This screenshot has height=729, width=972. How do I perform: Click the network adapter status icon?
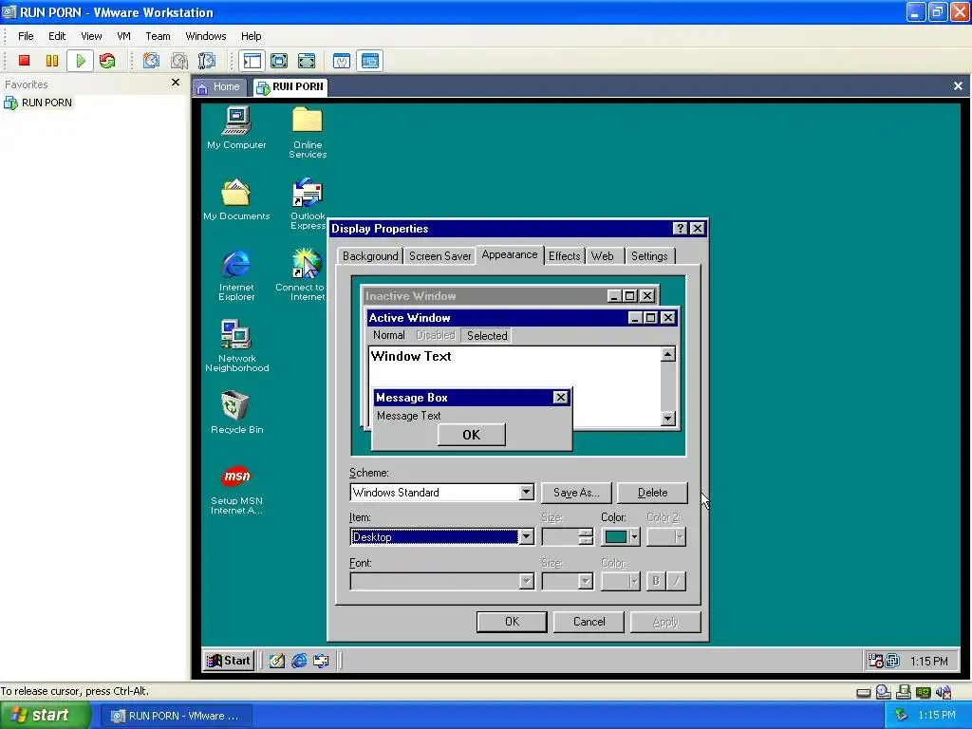pyautogui.click(x=923, y=692)
